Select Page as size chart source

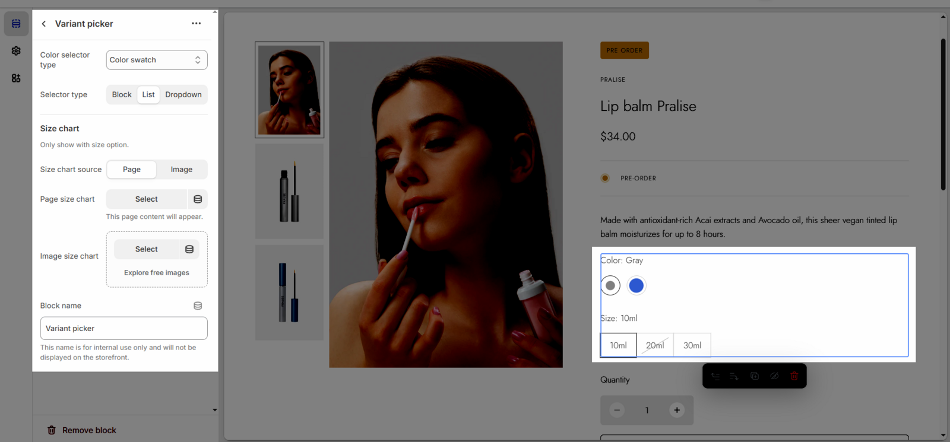(132, 170)
